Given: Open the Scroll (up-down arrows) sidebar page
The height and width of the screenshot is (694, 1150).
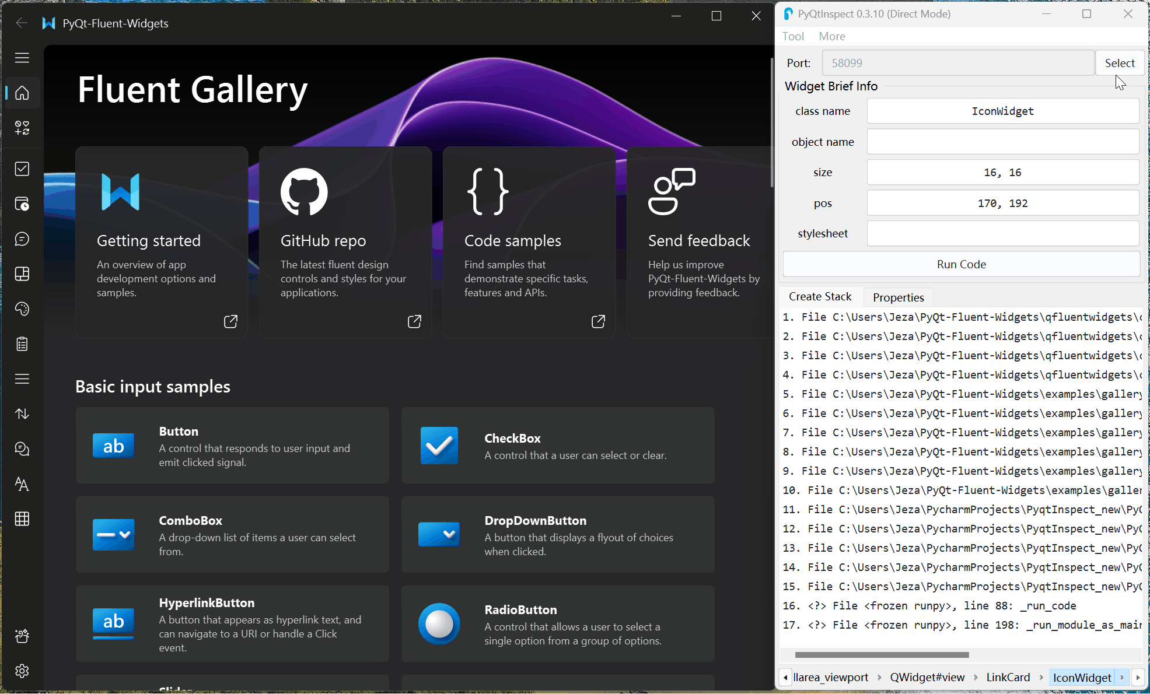Looking at the screenshot, I should (22, 414).
